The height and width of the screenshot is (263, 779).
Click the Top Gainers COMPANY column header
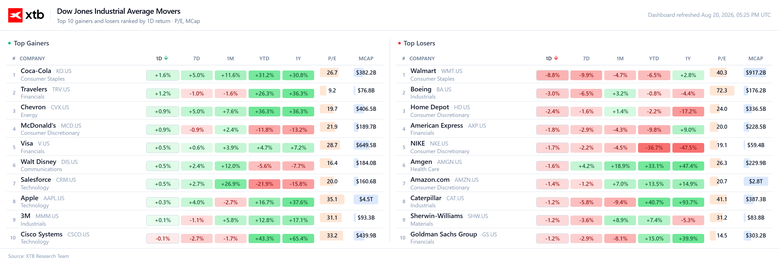tap(32, 58)
